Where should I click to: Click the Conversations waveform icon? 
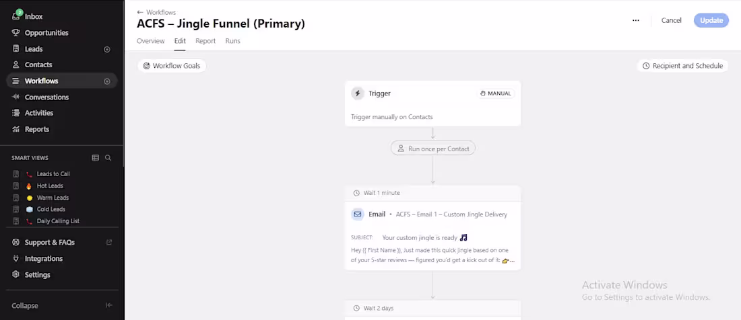pyautogui.click(x=16, y=97)
